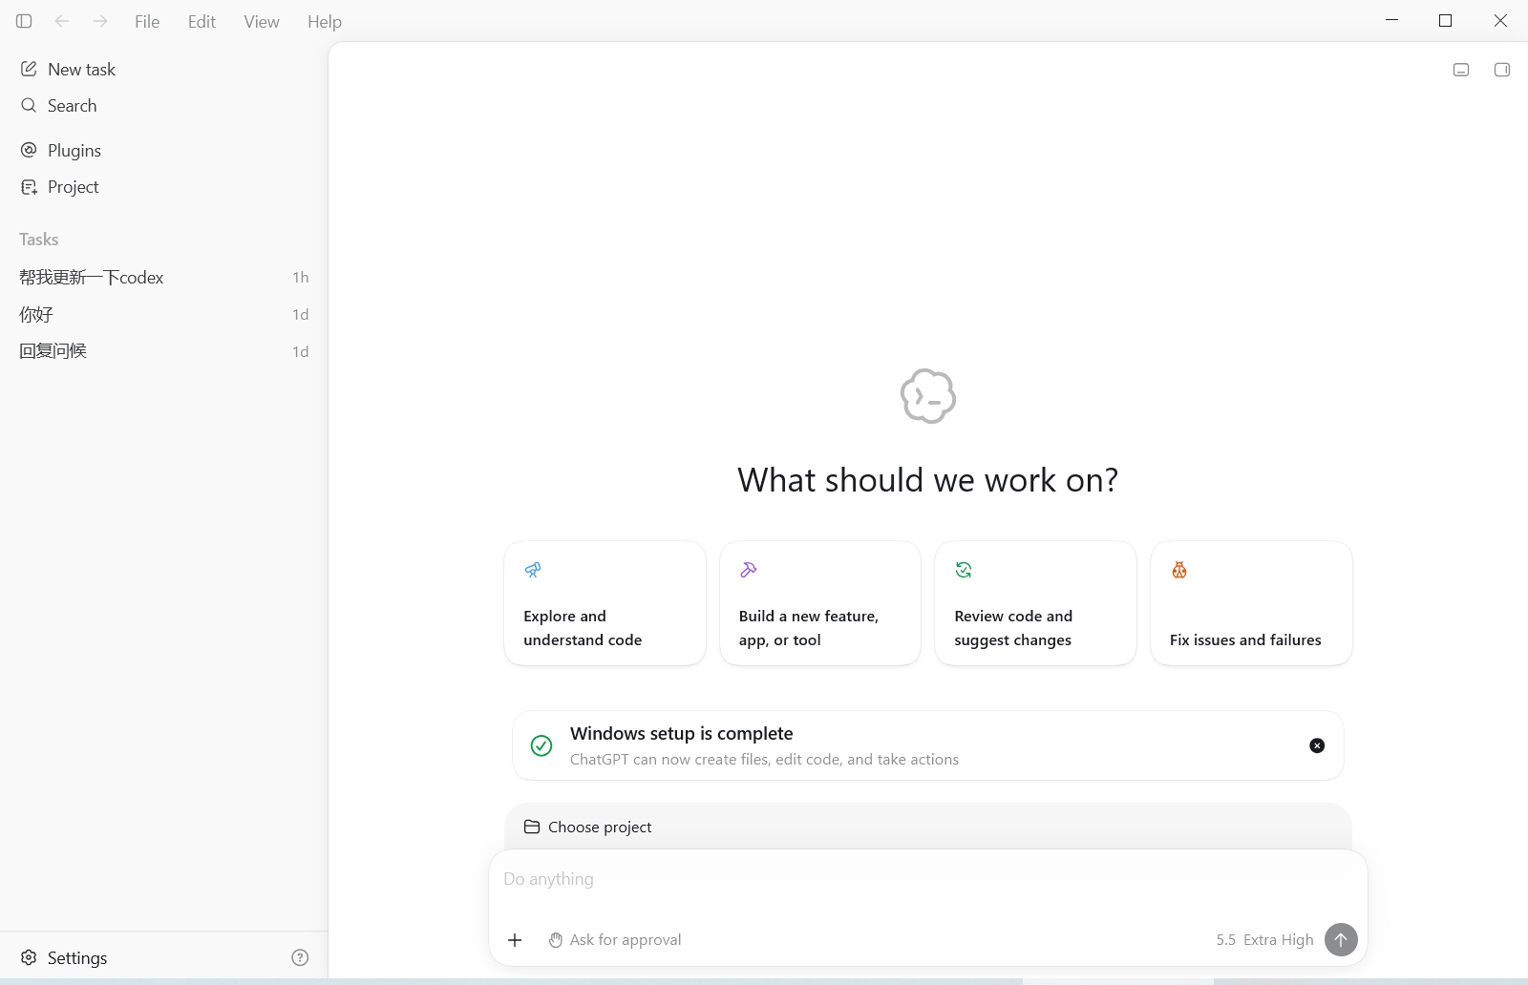Open the Project section

pos(163,187)
